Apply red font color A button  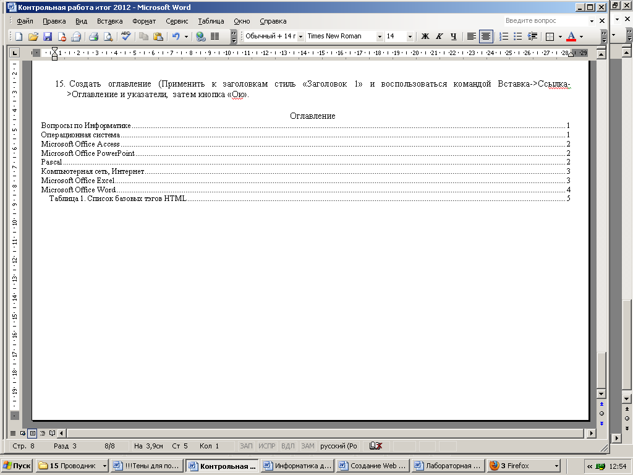(571, 36)
